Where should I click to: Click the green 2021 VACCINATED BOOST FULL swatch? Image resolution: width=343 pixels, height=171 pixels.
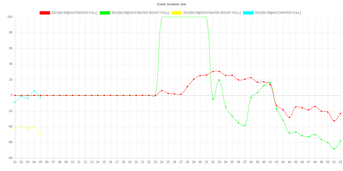105,13
